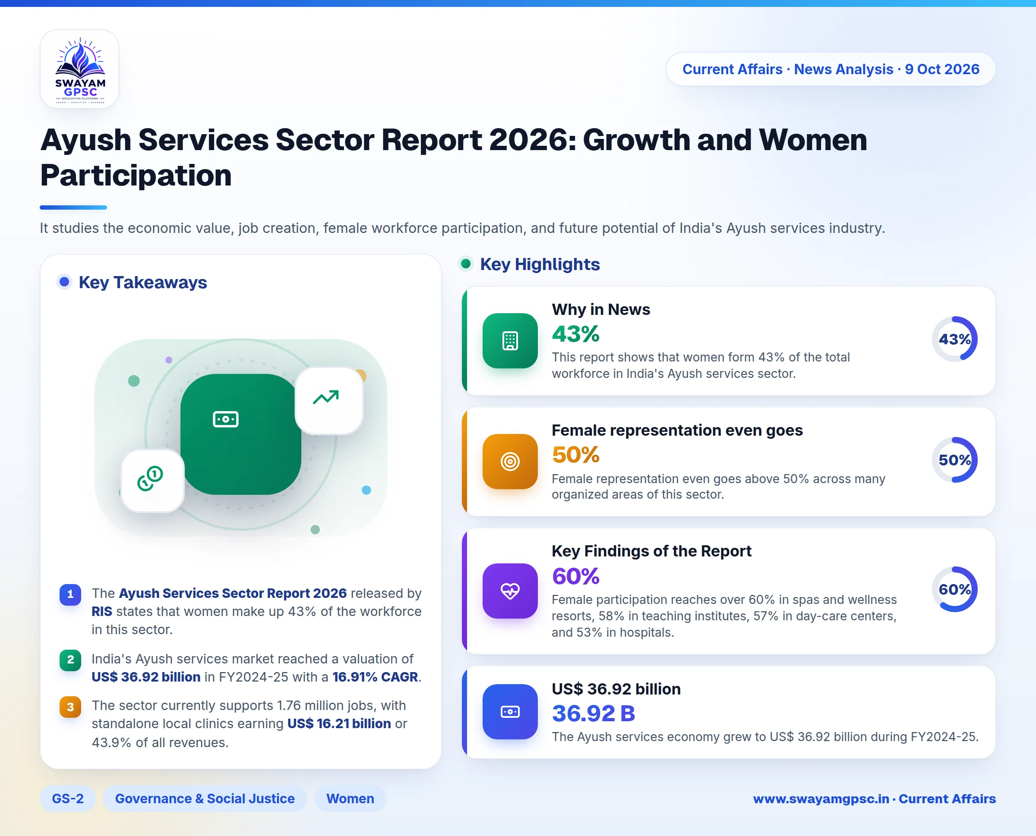
Task: Click the orange target icon in Female representation card
Action: tap(510, 461)
